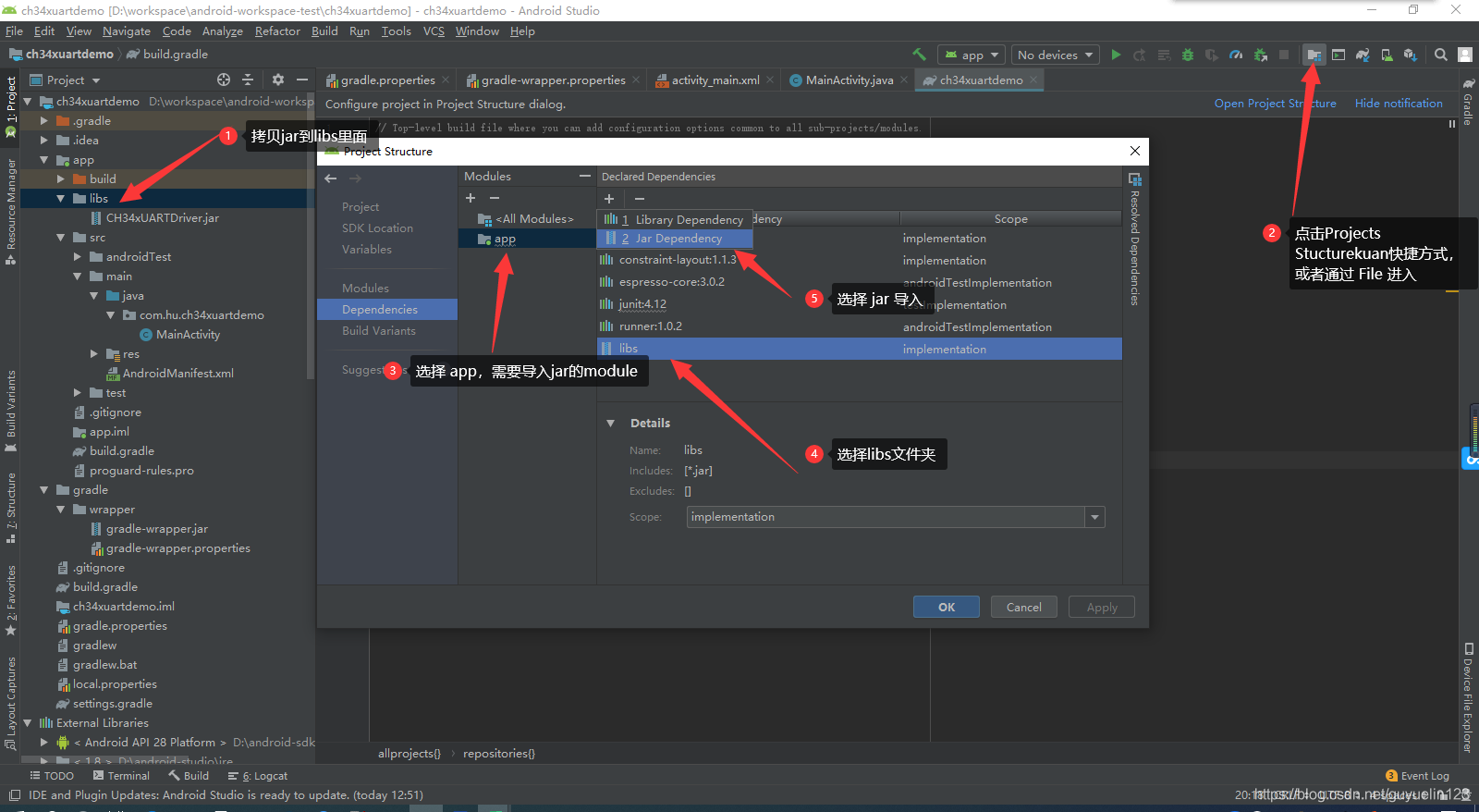
Task: Collapse the libs folder in tree
Action: point(61,198)
